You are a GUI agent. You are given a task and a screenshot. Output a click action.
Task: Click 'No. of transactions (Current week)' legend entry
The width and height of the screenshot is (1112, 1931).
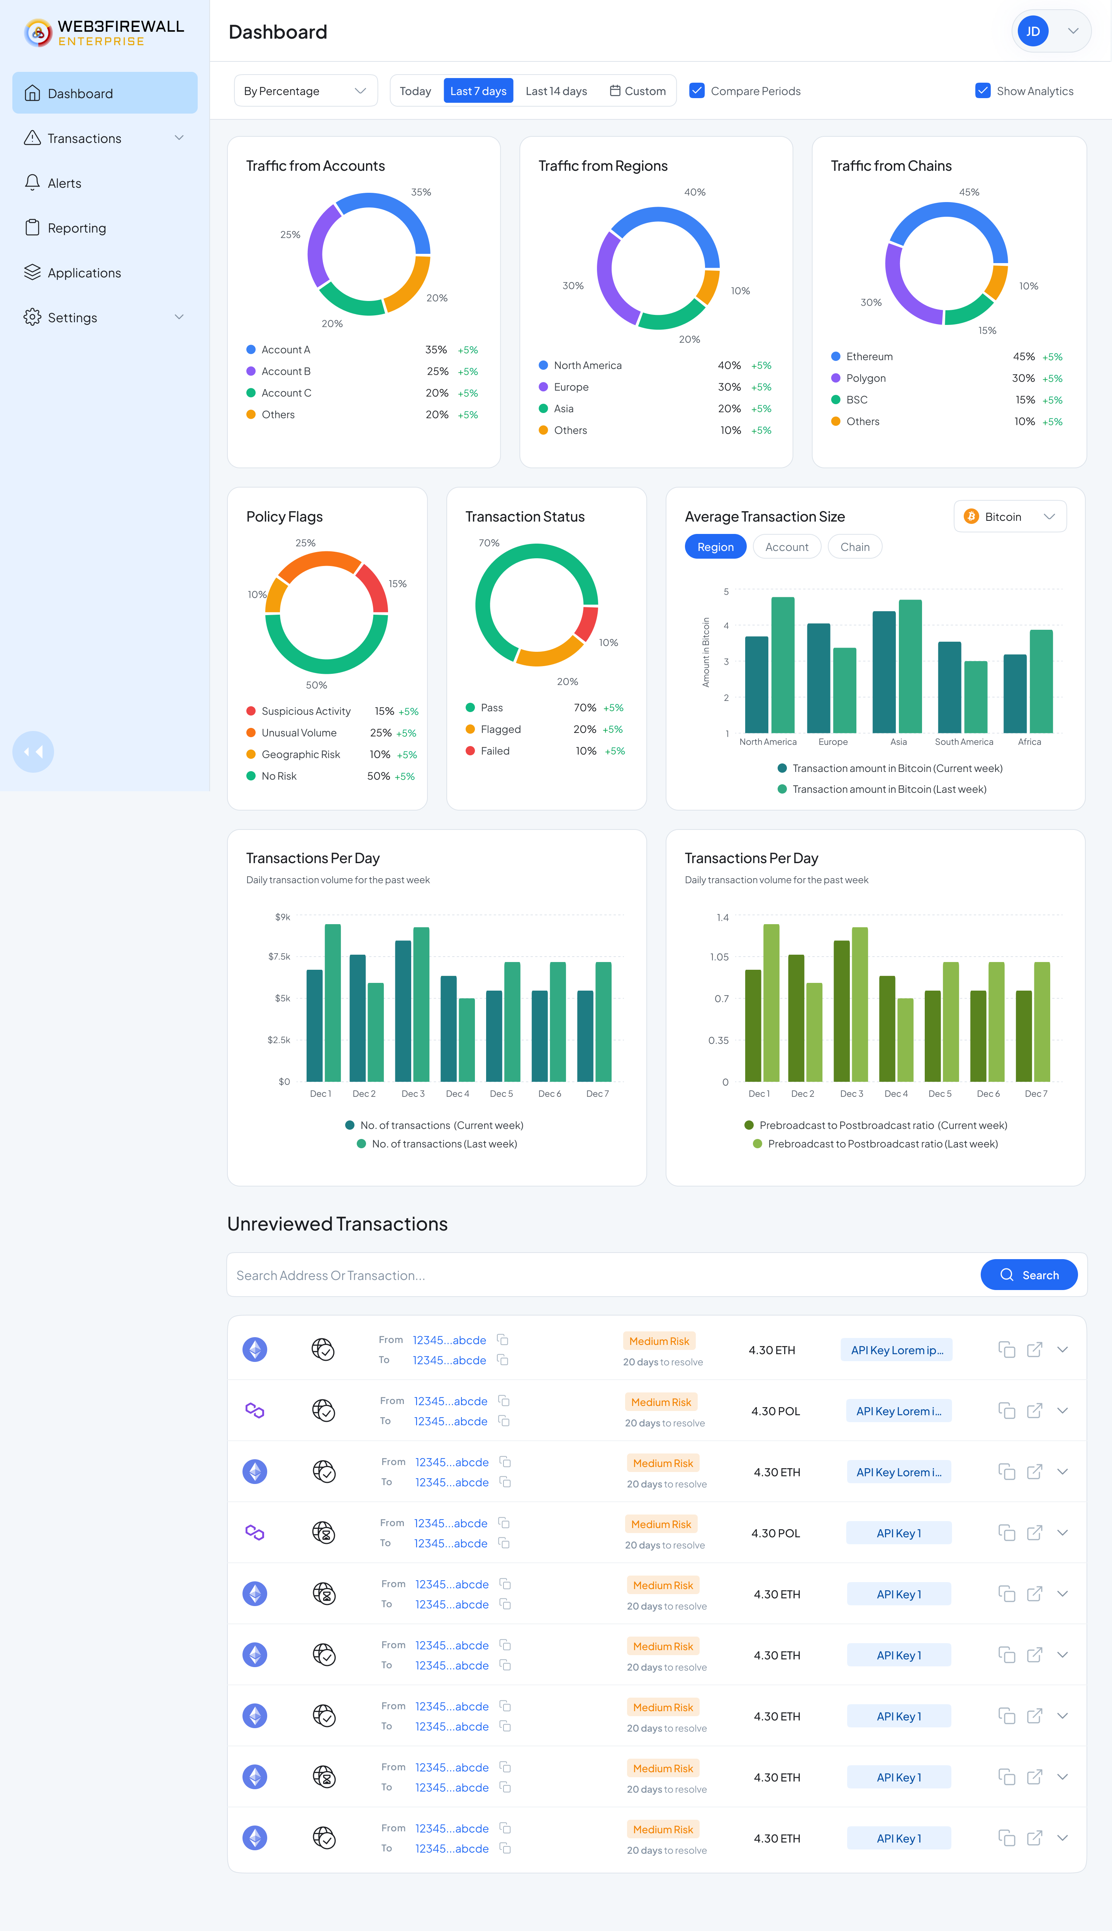pos(434,1125)
